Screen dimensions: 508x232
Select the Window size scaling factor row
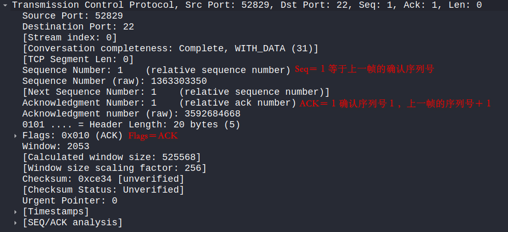pyautogui.click(x=115, y=168)
